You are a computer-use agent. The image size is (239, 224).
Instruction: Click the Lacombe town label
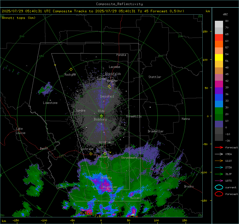coord(114,67)
